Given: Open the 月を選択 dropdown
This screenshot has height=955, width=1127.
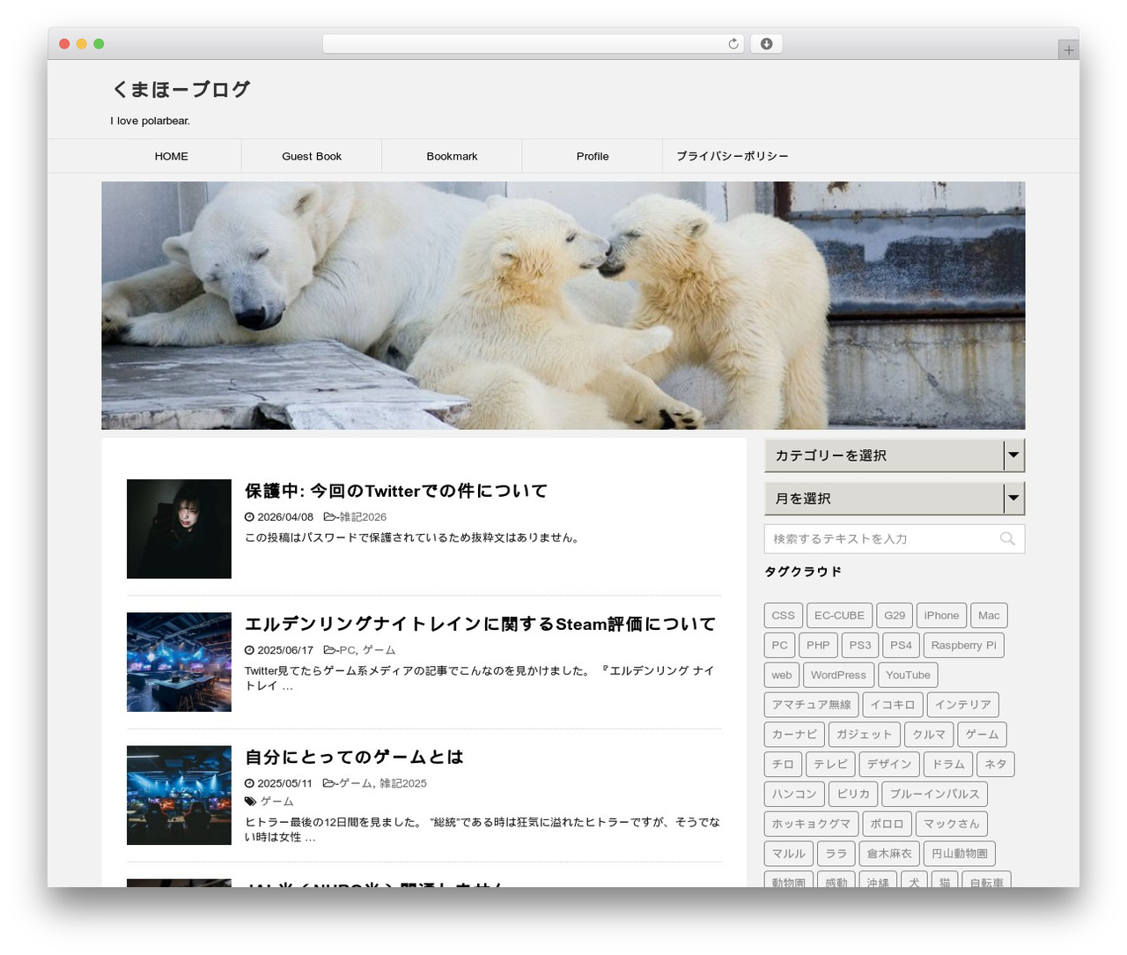Looking at the screenshot, I should [895, 499].
